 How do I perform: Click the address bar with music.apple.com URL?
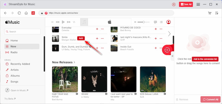(x=106, y=13)
